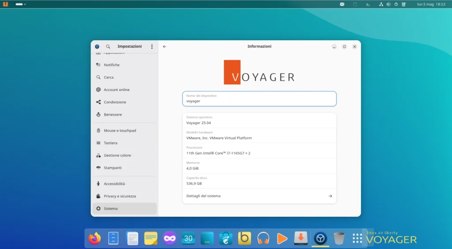Click the Condivisione share icon
Image resolution: width=452 pixels, height=249 pixels.
point(98,102)
